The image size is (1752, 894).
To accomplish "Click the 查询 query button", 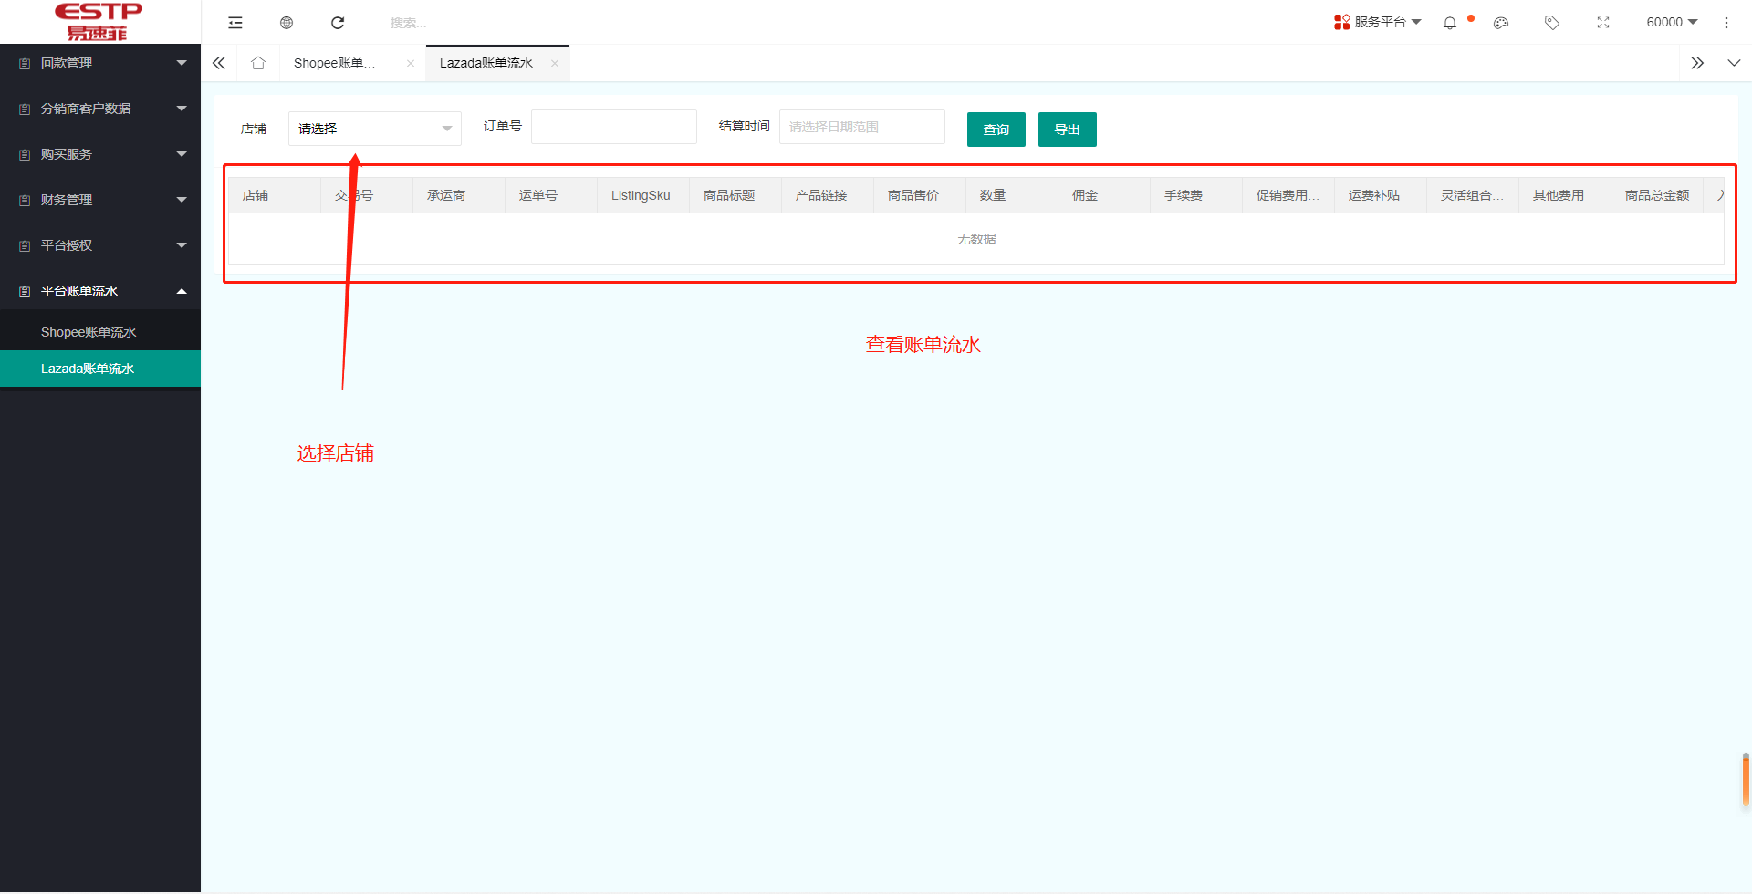I will coord(996,129).
